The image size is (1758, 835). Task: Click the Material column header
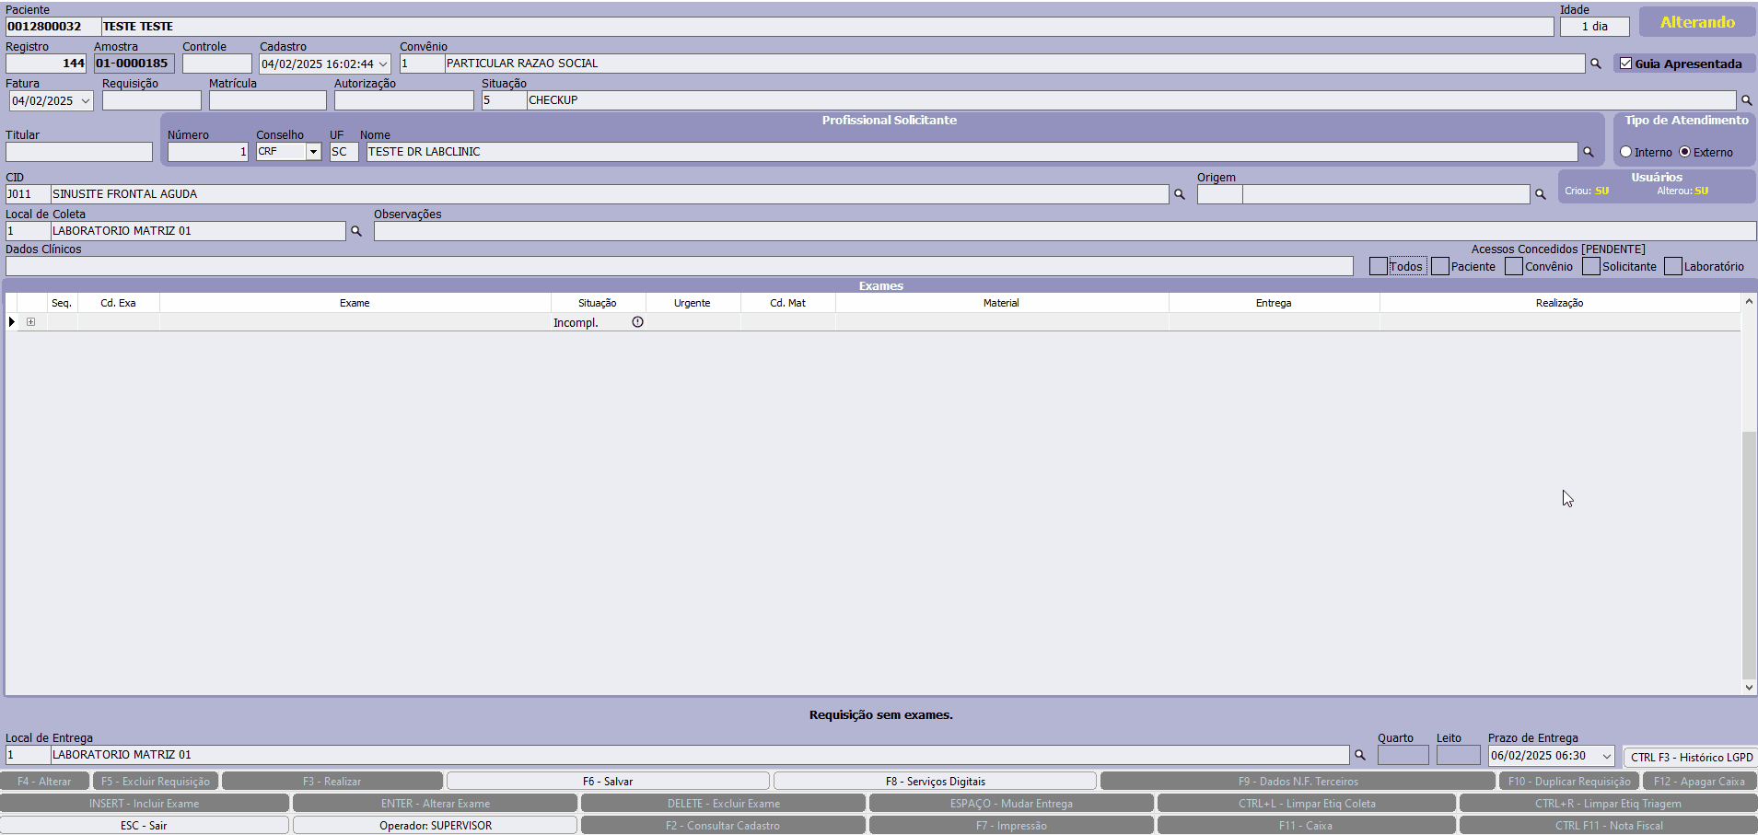point(1001,303)
